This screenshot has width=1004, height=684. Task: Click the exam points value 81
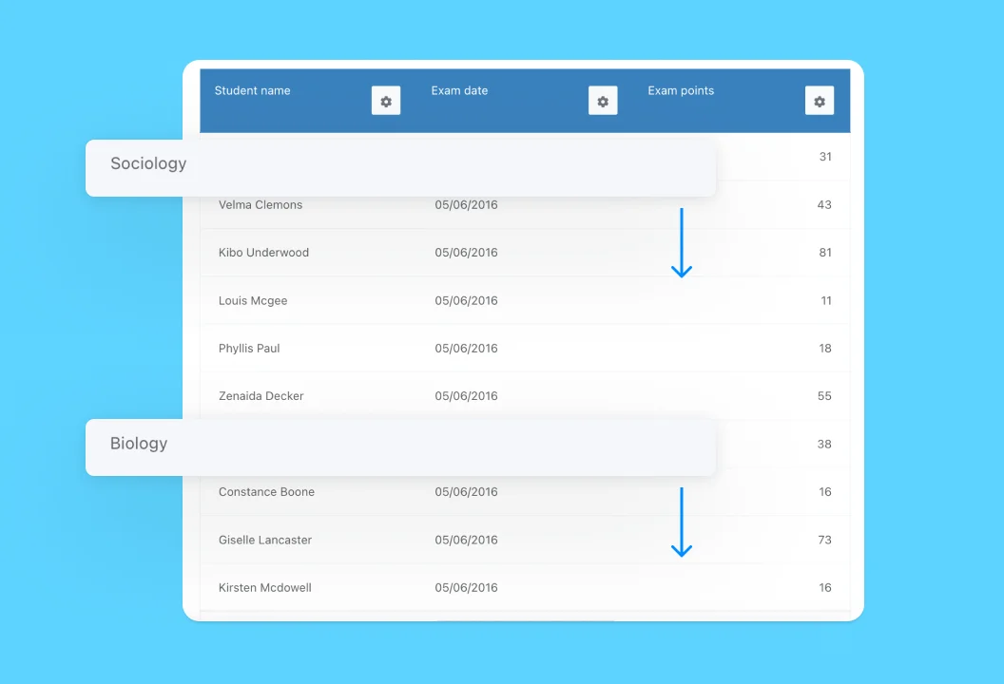coord(824,253)
